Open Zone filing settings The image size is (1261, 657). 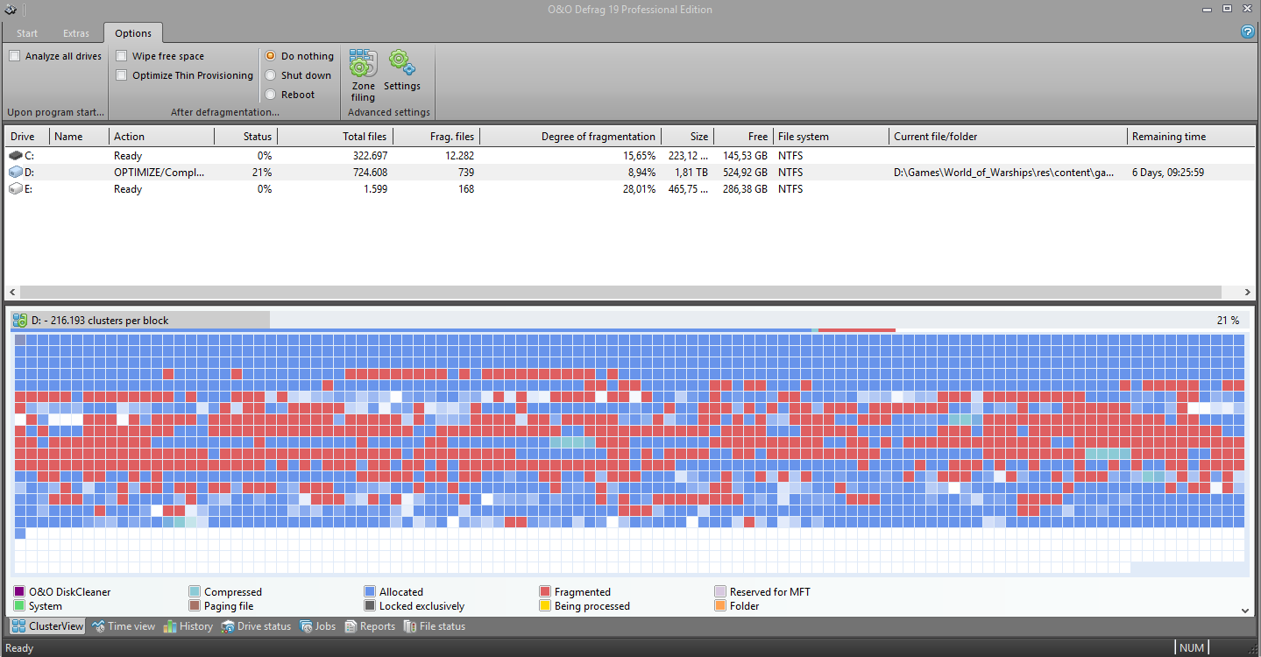click(x=363, y=75)
